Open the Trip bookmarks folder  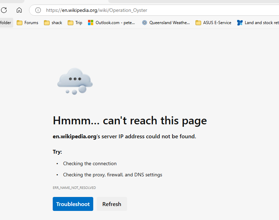click(75, 23)
